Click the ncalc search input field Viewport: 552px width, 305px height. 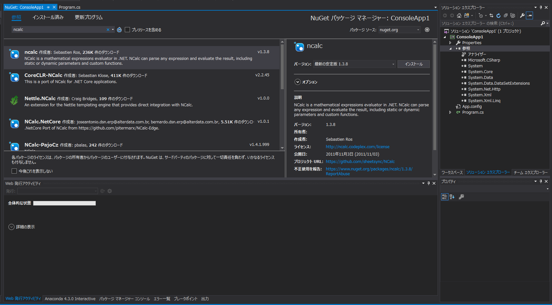[x=58, y=29]
